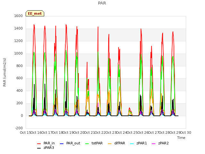Image resolution: width=205 pixels, height=154 pixels.
Task: Click the red PAR_in legend swatch
Action: point(39,144)
